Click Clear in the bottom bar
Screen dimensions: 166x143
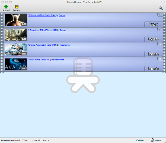25,140
